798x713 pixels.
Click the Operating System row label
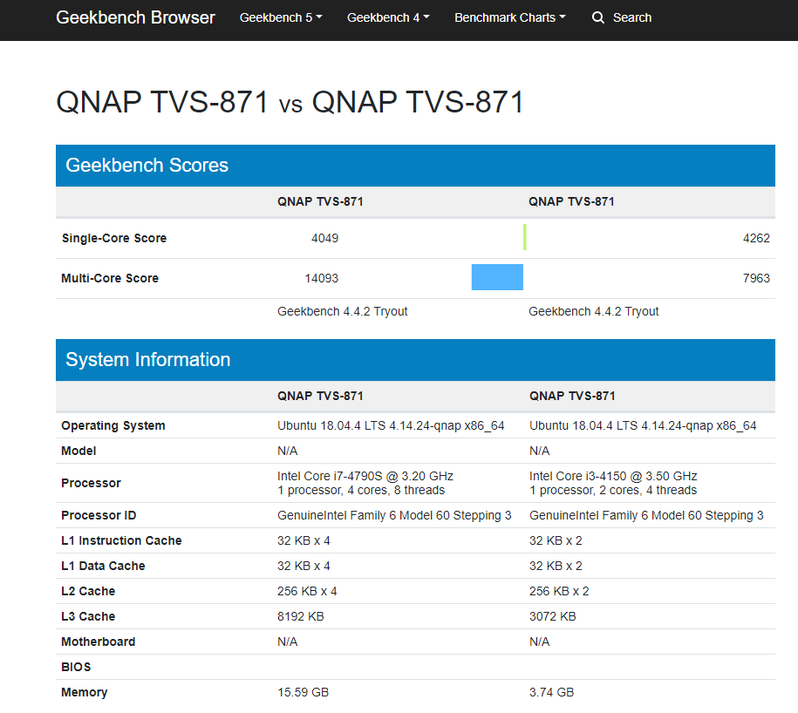point(113,425)
